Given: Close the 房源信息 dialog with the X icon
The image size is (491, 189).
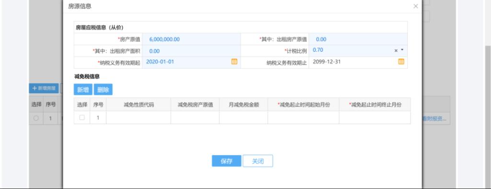Looking at the screenshot, I should pyautogui.click(x=416, y=6).
